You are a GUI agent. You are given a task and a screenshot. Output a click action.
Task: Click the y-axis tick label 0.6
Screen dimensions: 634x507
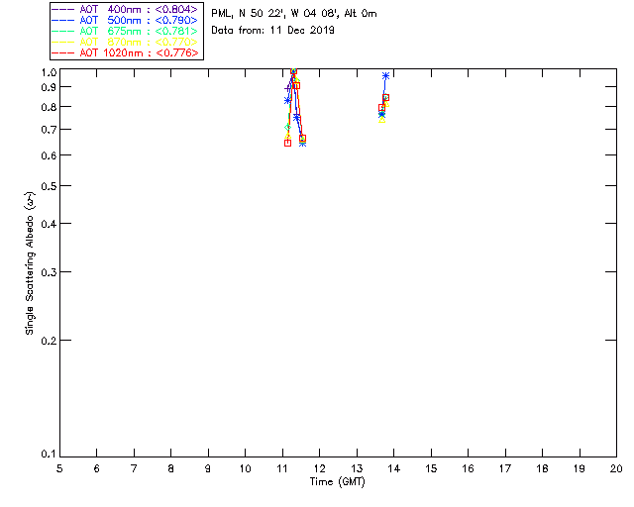tap(49, 155)
